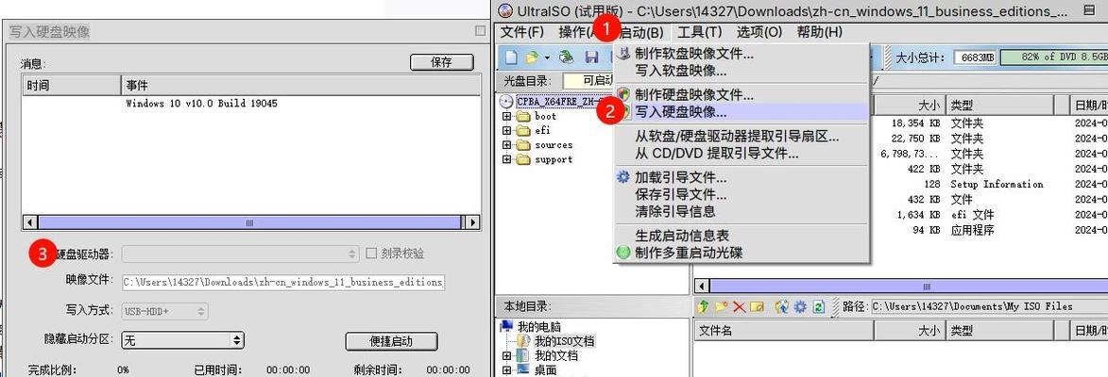Click the 便捷启动 button
The image size is (1108, 377).
pyautogui.click(x=391, y=341)
